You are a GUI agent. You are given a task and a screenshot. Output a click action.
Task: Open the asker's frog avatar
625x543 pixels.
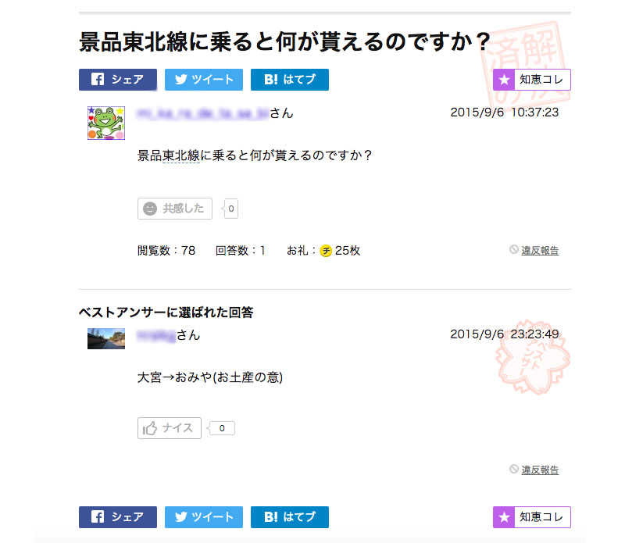coord(105,123)
